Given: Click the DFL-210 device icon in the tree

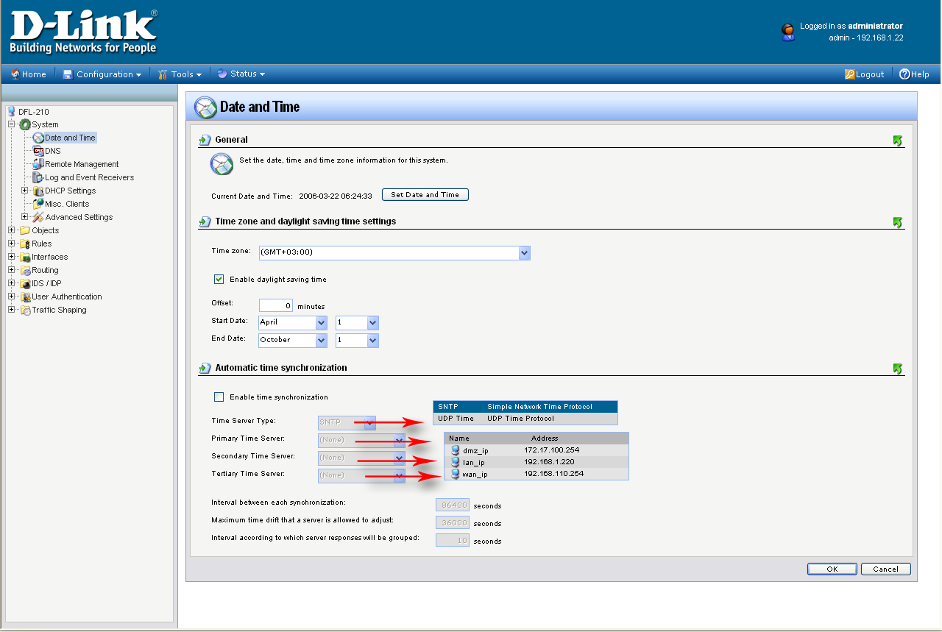Looking at the screenshot, I should (x=11, y=112).
